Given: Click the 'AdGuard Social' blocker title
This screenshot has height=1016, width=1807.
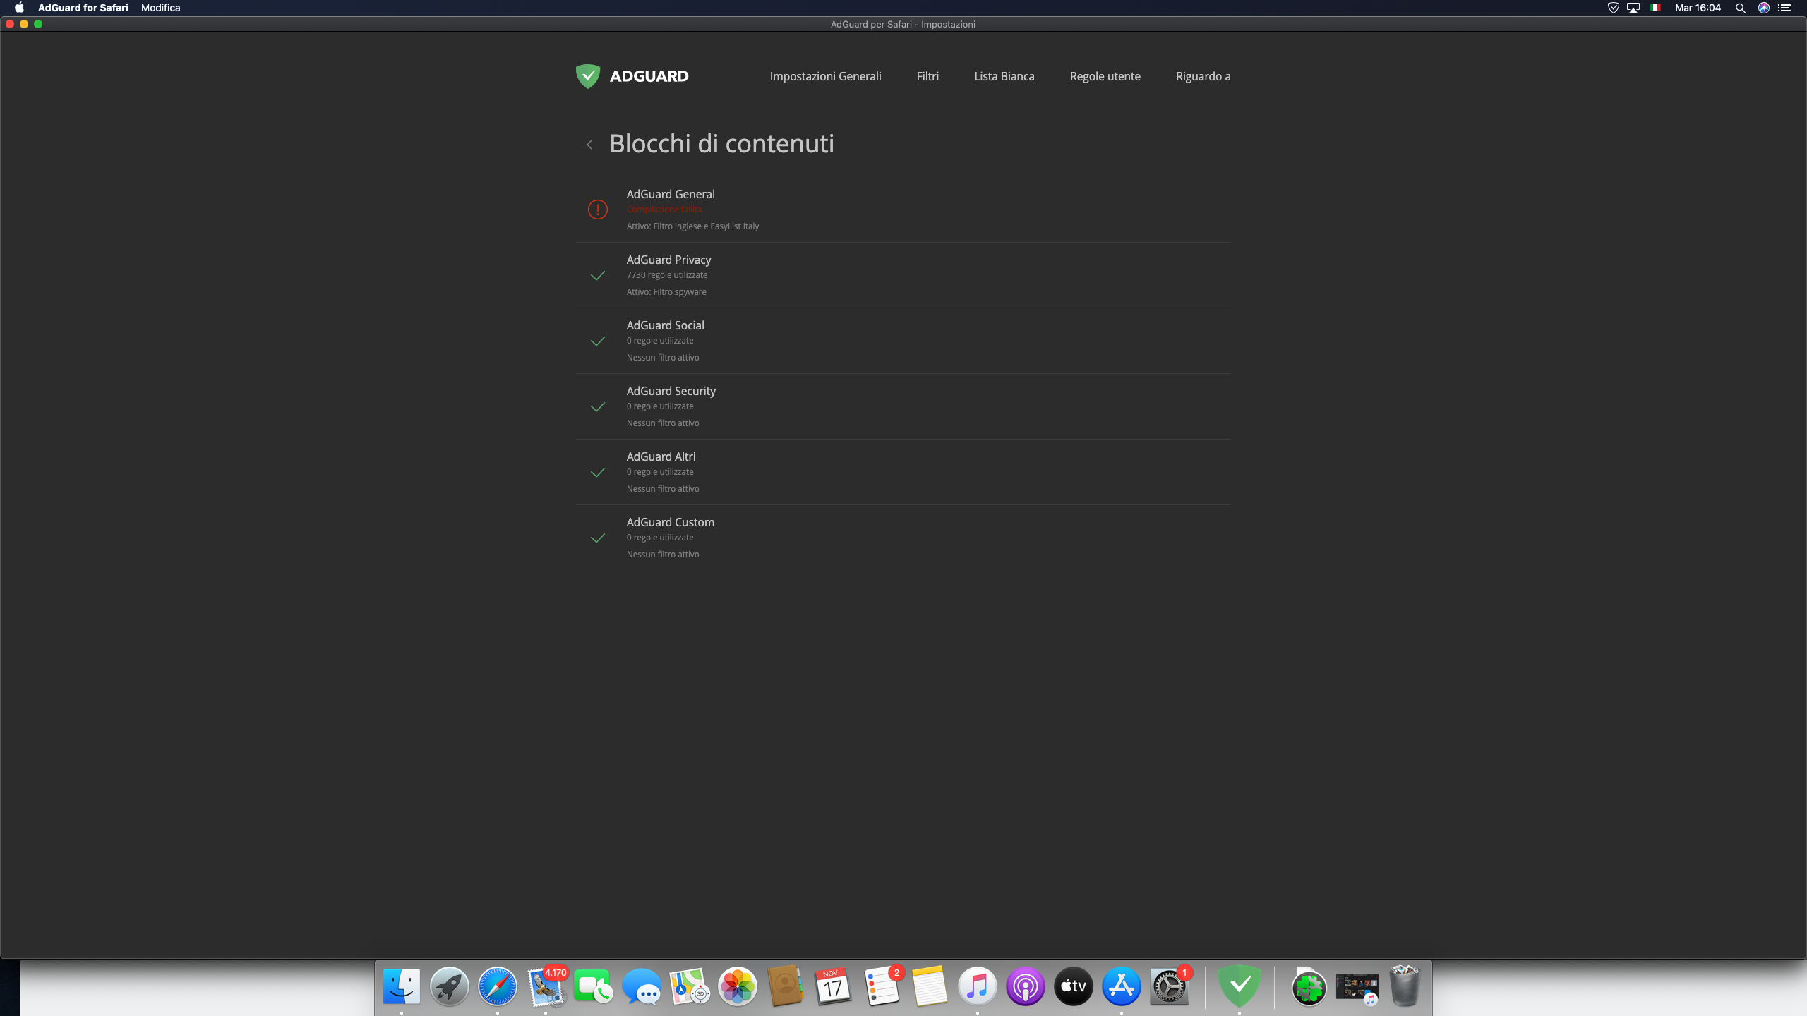Looking at the screenshot, I should click(x=666, y=325).
